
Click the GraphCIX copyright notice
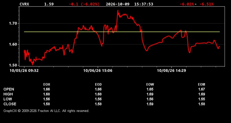(46, 111)
